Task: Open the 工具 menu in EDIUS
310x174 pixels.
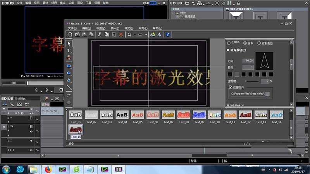Action: tap(88, 3)
